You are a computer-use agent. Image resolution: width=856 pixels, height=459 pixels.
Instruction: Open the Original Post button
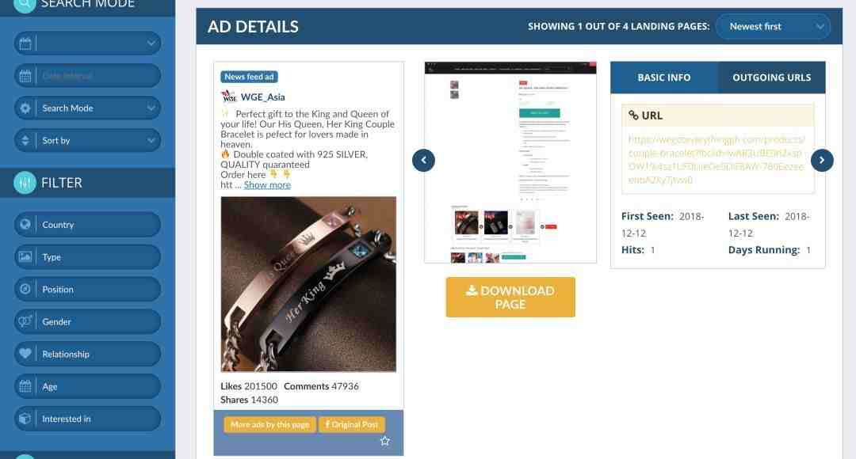click(352, 424)
